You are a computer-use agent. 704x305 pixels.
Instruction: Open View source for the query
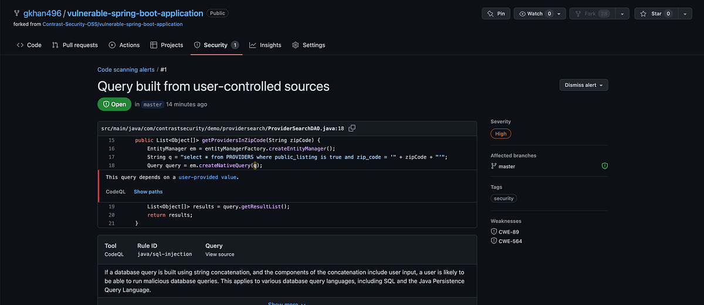pyautogui.click(x=219, y=254)
